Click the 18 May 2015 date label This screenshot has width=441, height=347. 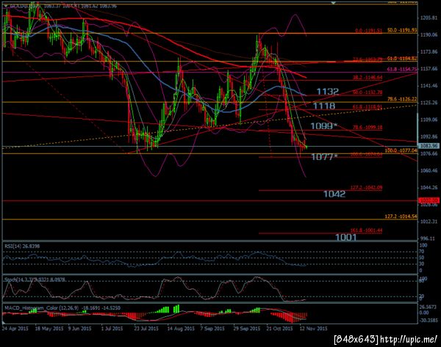(x=49, y=329)
